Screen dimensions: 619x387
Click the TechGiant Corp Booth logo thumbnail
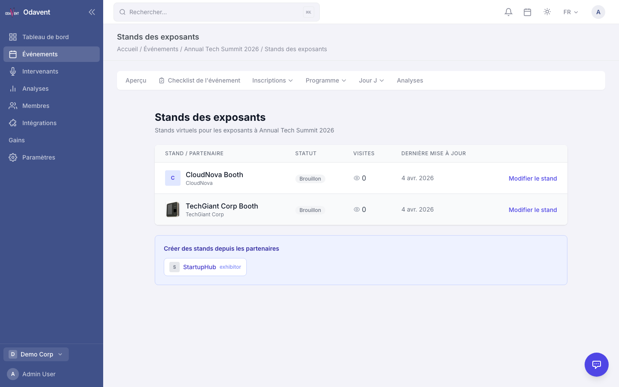coord(173,209)
